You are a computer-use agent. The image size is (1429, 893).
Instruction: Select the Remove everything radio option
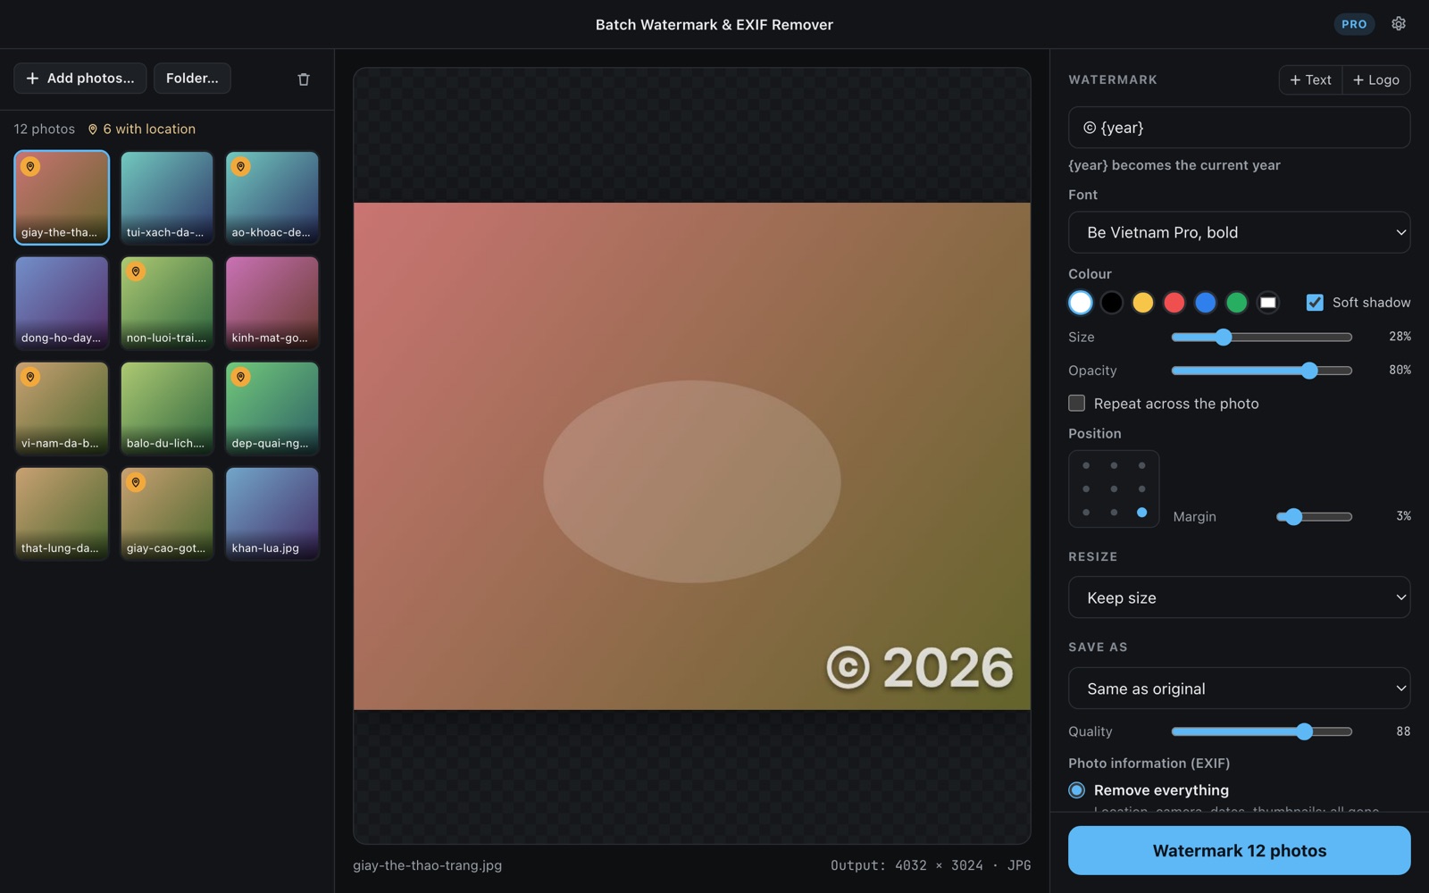pyautogui.click(x=1077, y=789)
